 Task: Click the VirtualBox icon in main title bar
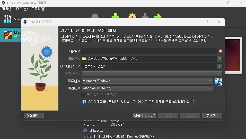click(3, 3)
